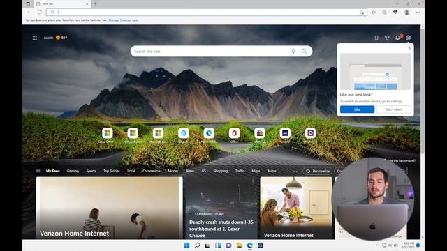
Task: Open the blue globe quick link tile
Action: tap(184, 133)
